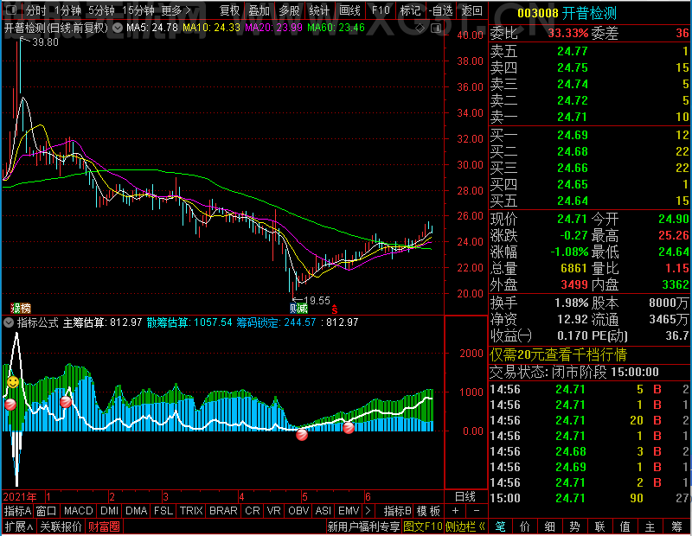The height and width of the screenshot is (536, 692).
Task: Click the minus zoom-out button
Action: point(477,511)
